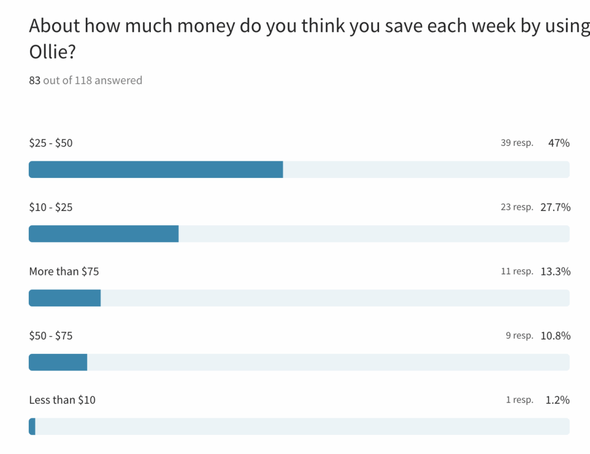Click the '39 resp.' count

(517, 143)
